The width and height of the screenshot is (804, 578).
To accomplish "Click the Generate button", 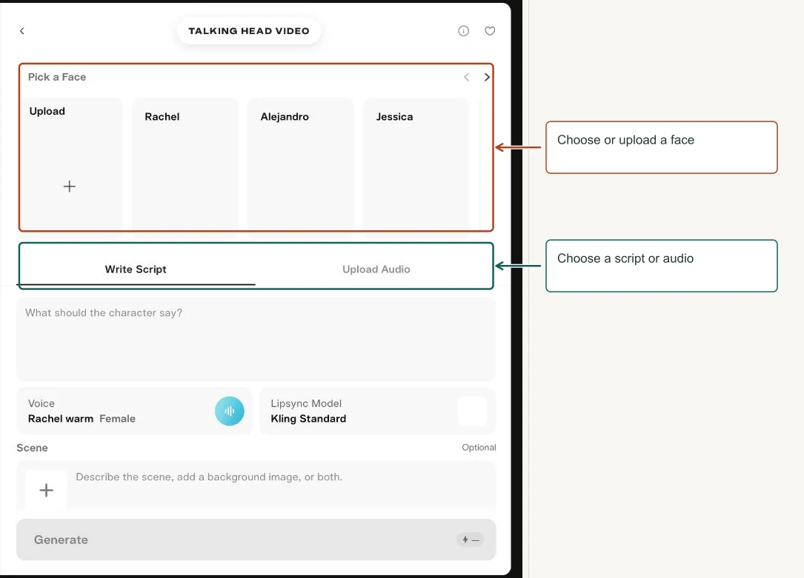I will pyautogui.click(x=256, y=540).
